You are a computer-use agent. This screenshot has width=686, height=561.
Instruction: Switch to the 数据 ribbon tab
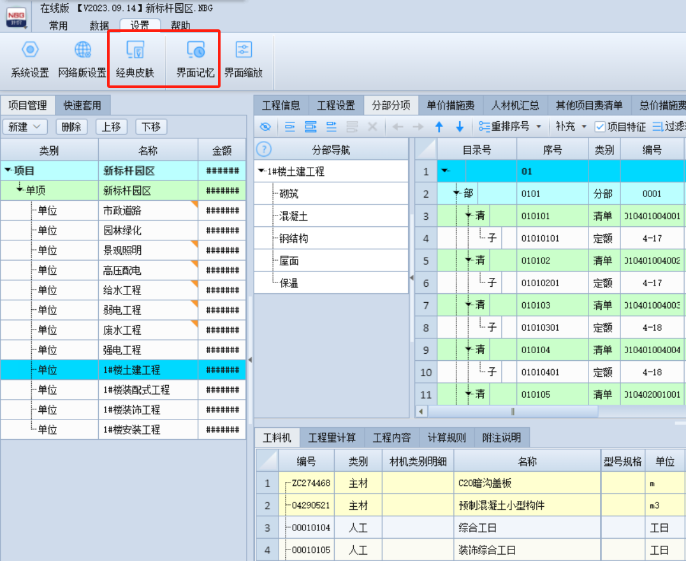[99, 25]
